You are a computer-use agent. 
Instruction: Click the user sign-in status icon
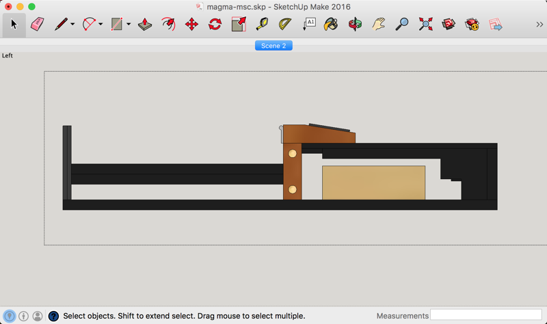[x=38, y=316]
